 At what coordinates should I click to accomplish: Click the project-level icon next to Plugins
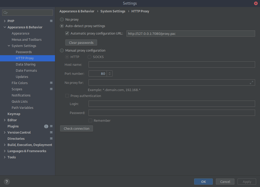coord(51,126)
